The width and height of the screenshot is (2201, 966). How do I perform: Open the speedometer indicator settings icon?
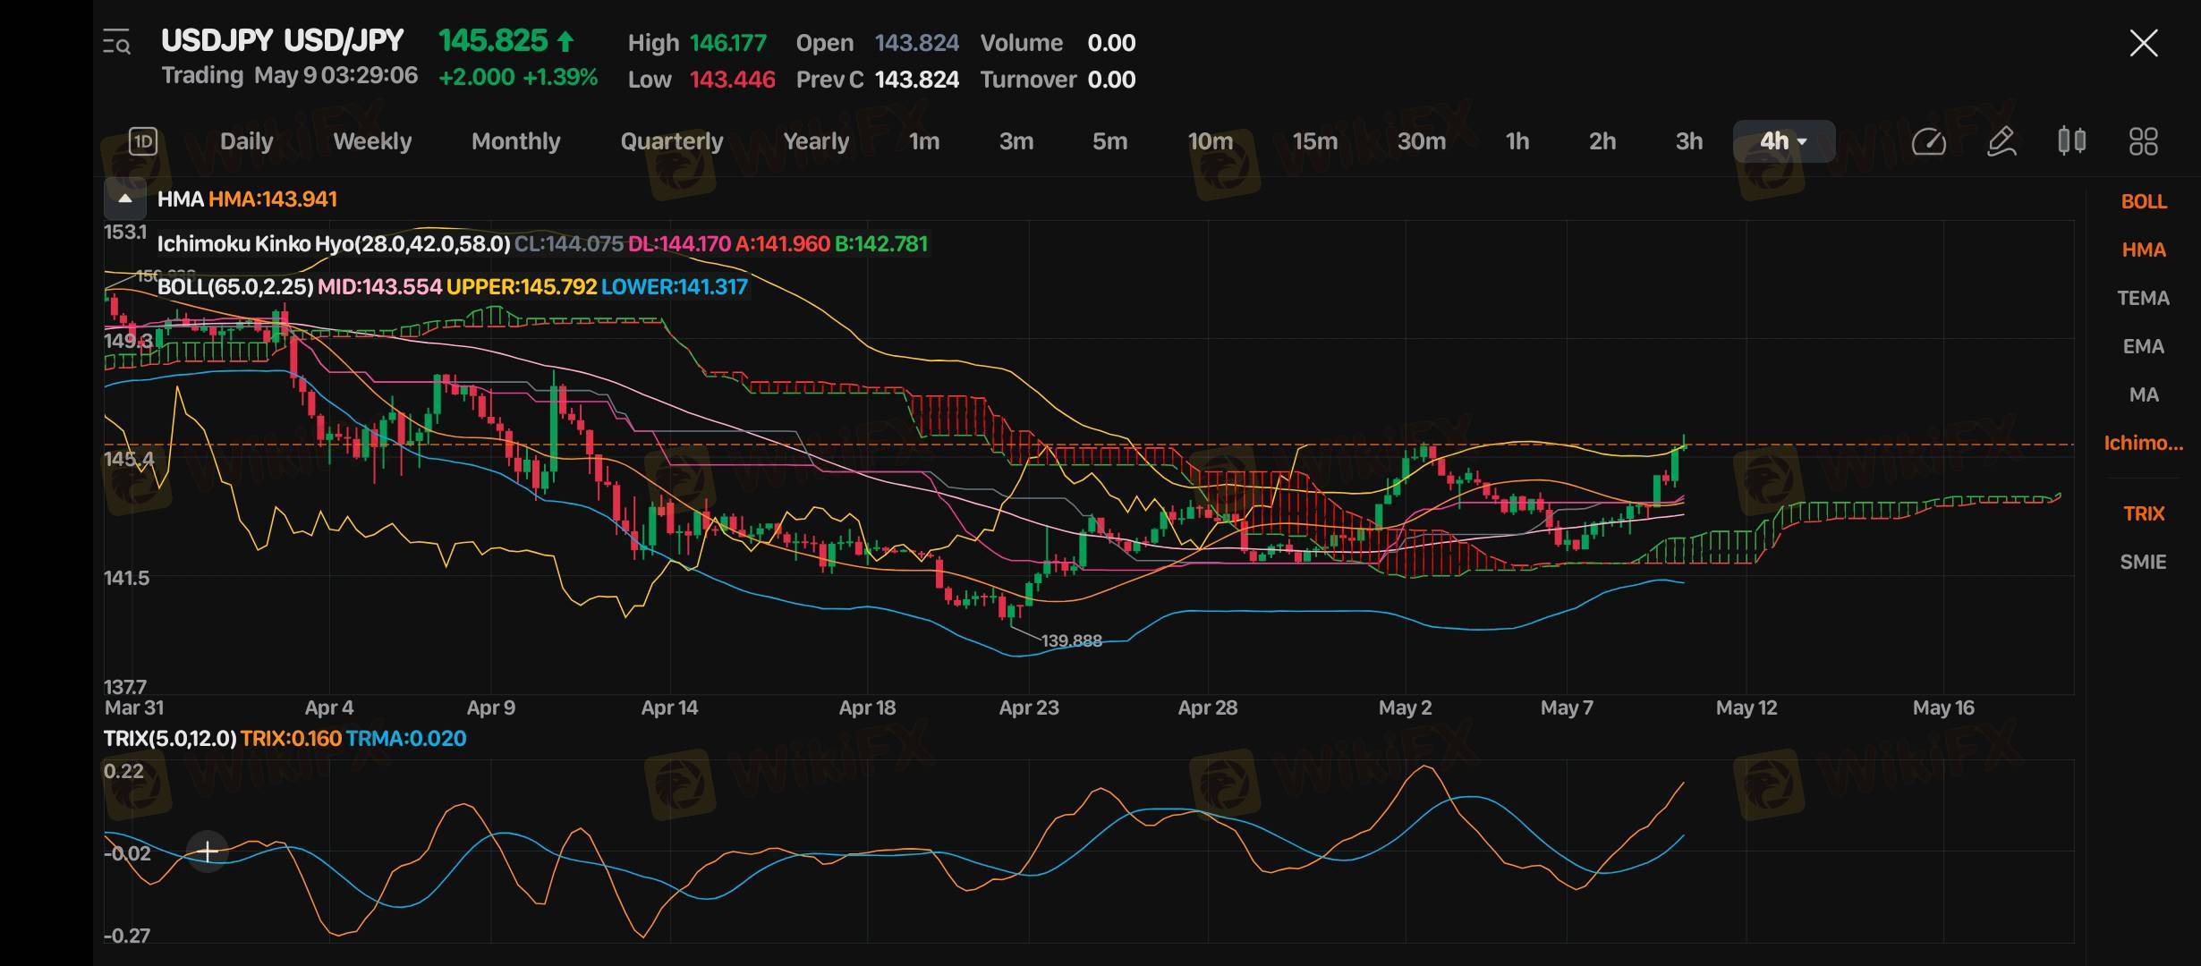1928,141
